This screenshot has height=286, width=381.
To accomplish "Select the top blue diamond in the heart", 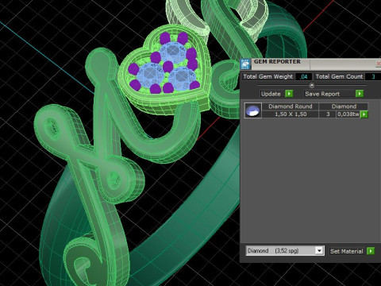I will click(172, 52).
